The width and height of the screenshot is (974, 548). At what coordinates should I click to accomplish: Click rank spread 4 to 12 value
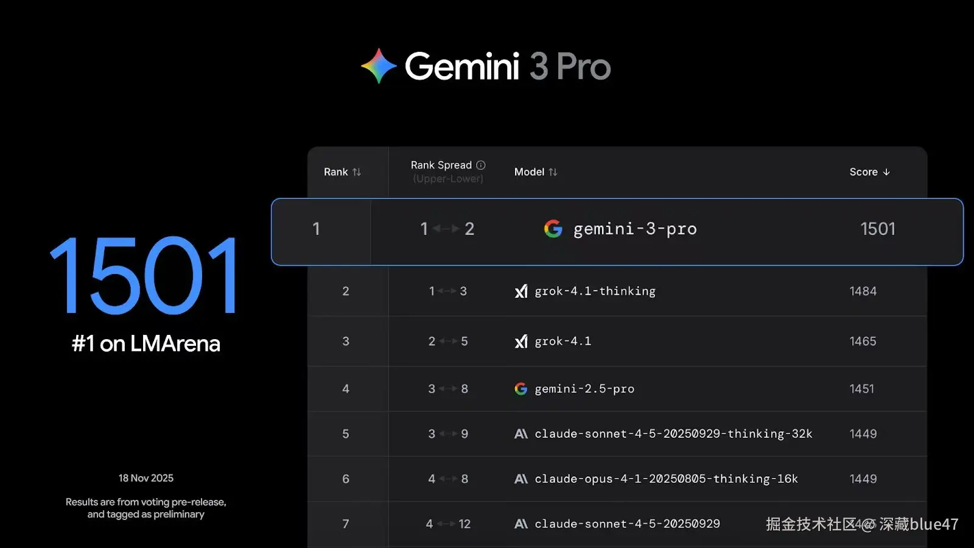coord(448,524)
